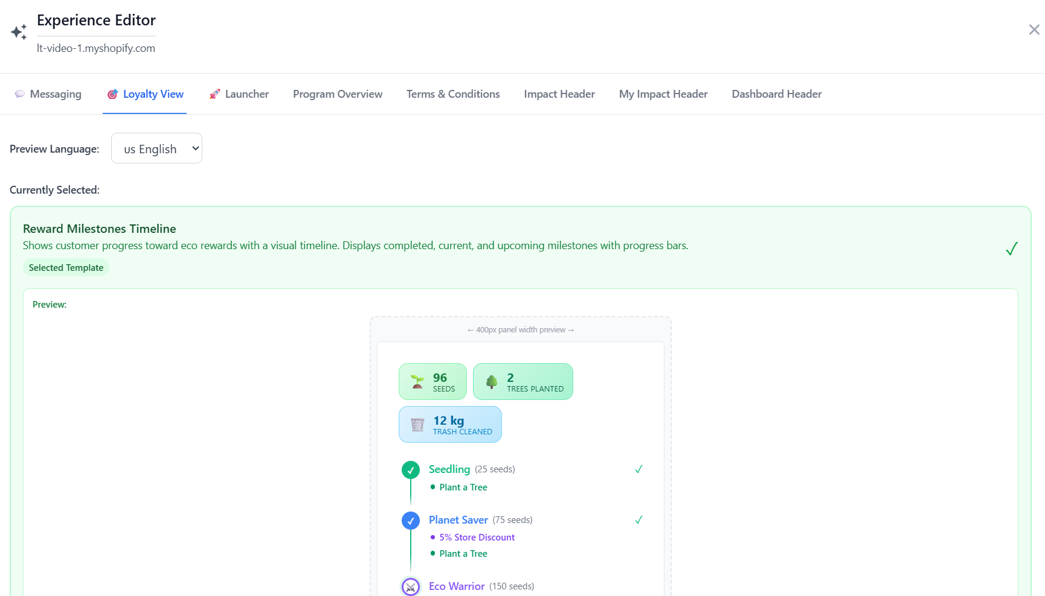The width and height of the screenshot is (1045, 596).
Task: Click the 96 Seeds progress badge
Action: (x=432, y=381)
